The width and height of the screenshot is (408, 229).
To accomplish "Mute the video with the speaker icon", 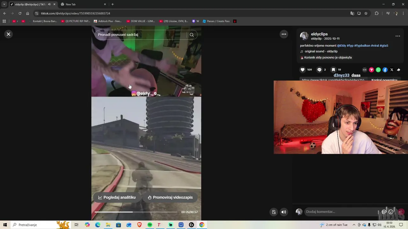I will tap(284, 212).
